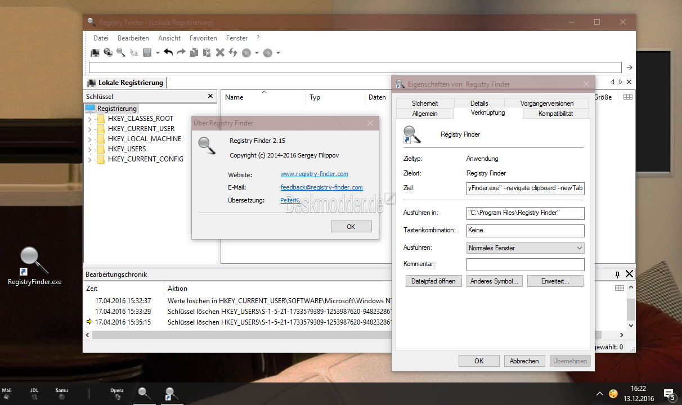Expand HKEY_CURRENT_CONFIG in the tree
The height and width of the screenshot is (405, 682).
coord(89,159)
